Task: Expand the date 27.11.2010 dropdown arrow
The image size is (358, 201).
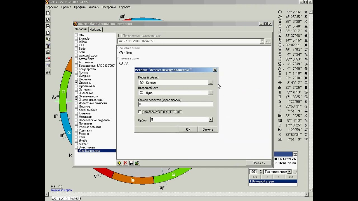Action: [262, 41]
